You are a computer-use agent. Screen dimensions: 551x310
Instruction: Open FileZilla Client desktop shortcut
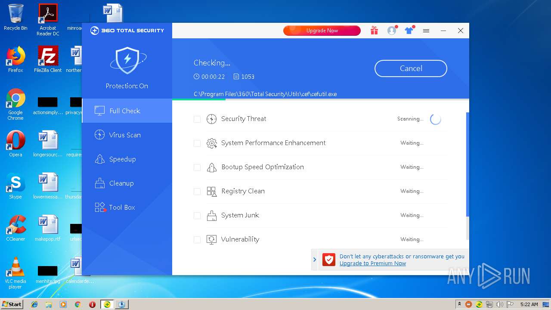click(48, 59)
